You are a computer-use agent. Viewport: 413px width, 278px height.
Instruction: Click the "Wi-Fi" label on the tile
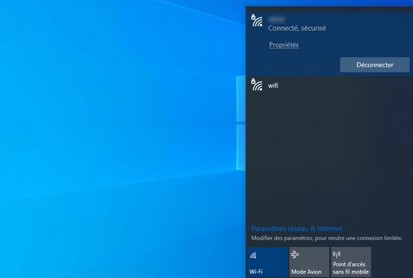click(x=256, y=272)
